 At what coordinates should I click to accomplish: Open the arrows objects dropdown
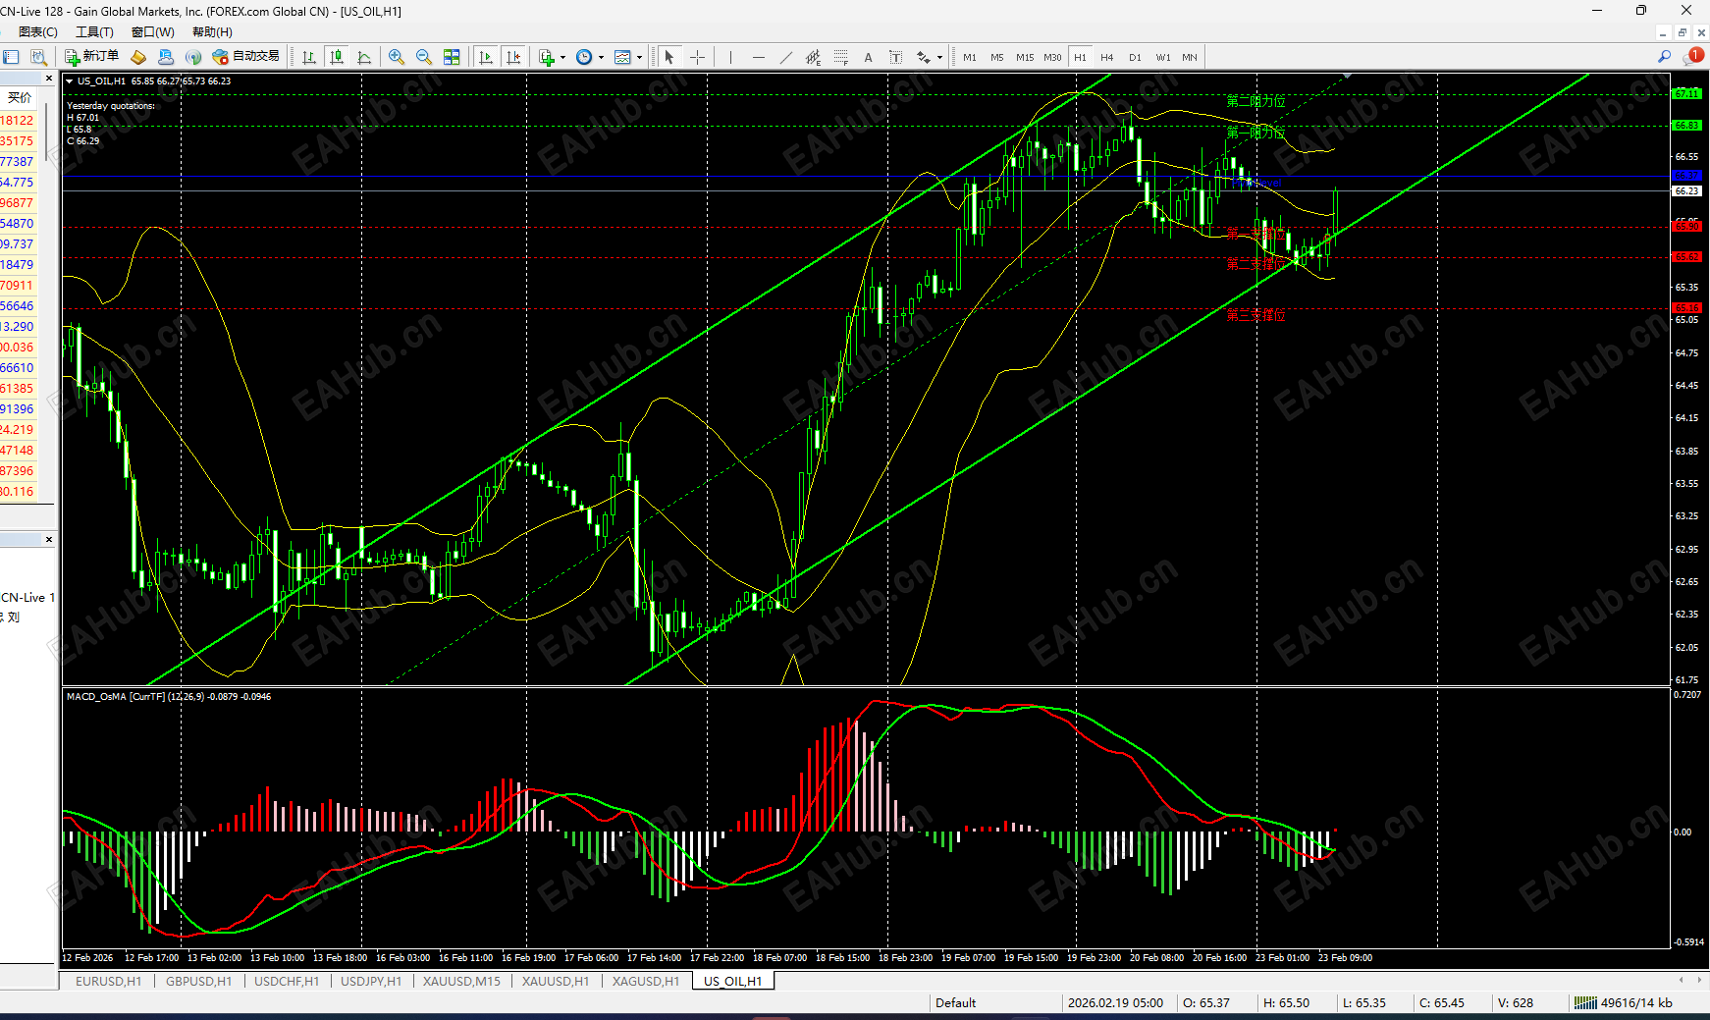click(929, 57)
